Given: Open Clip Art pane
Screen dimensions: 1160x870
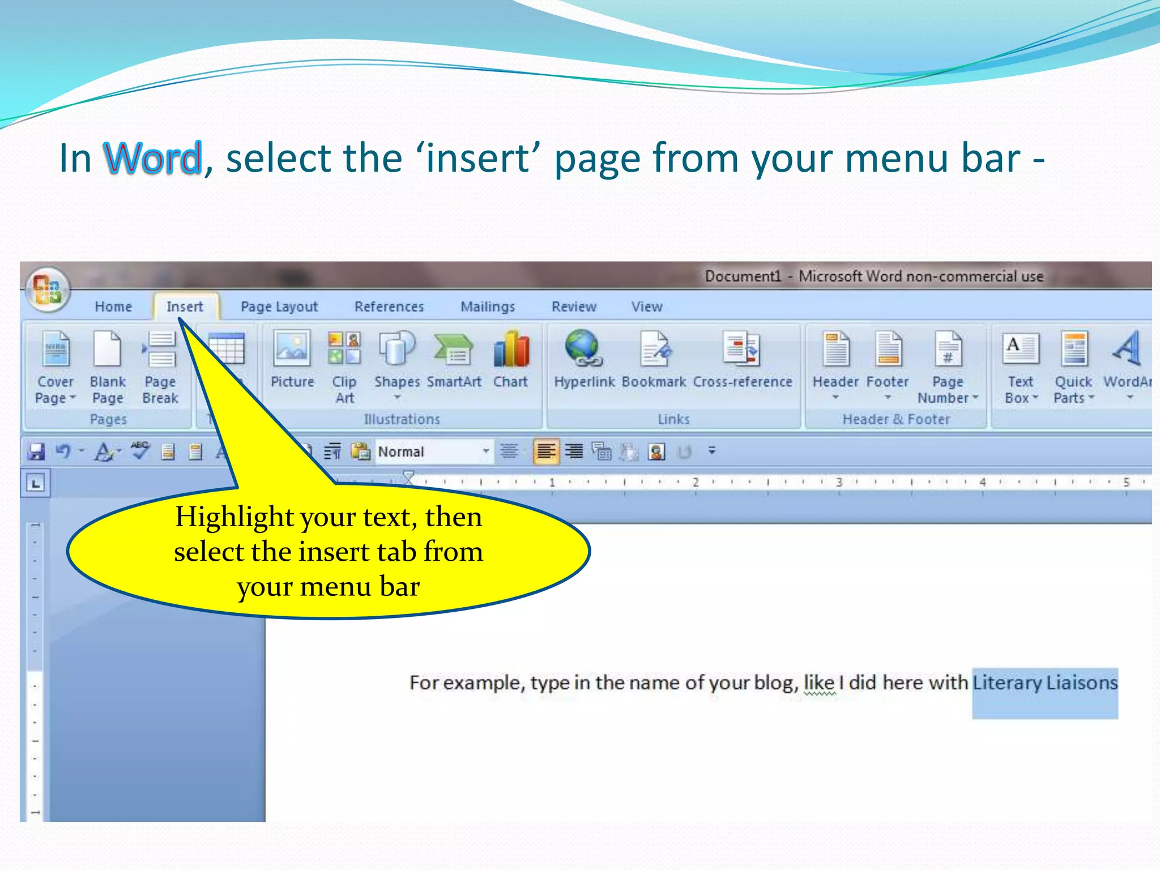Looking at the screenshot, I should [344, 368].
